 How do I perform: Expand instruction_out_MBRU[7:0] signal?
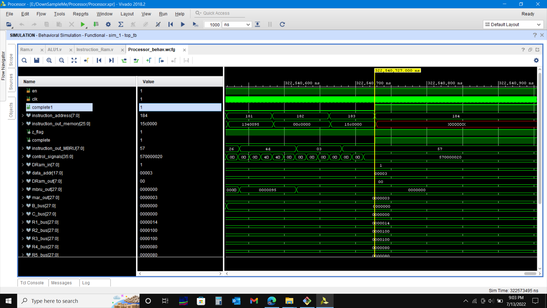click(23, 148)
